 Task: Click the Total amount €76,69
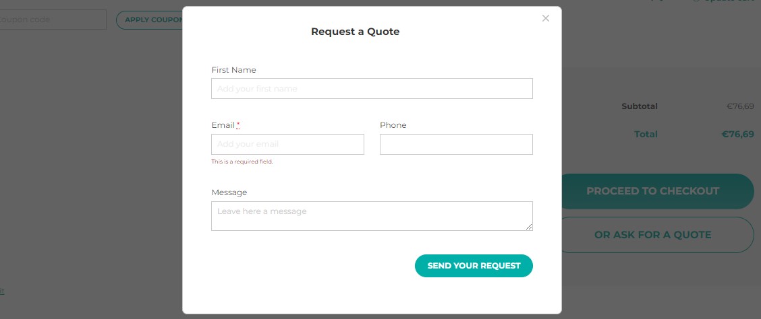(737, 135)
